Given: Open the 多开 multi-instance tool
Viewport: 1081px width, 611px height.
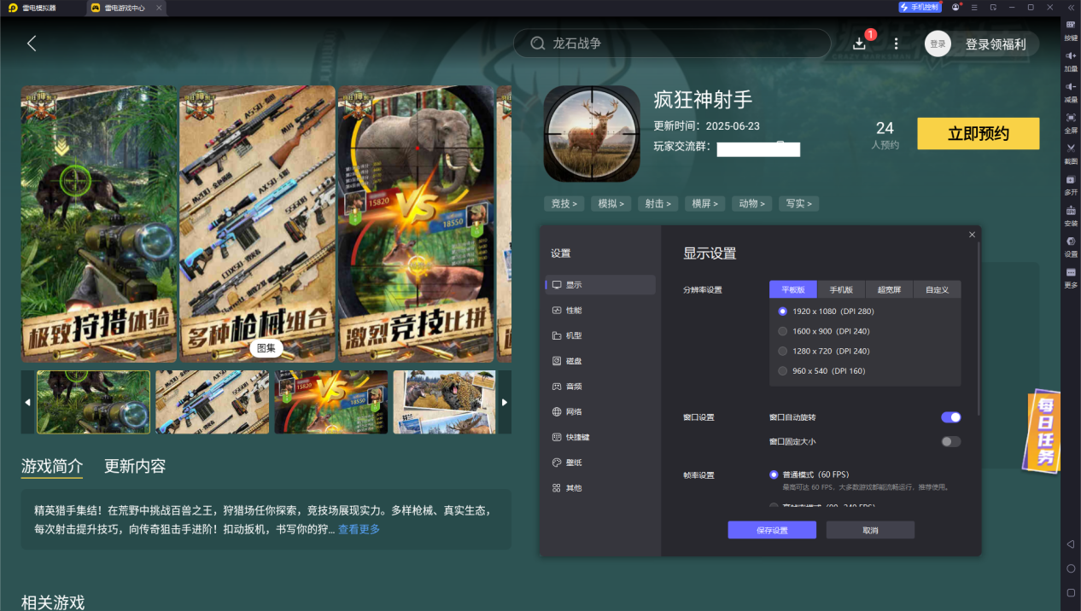Looking at the screenshot, I should point(1071,179).
